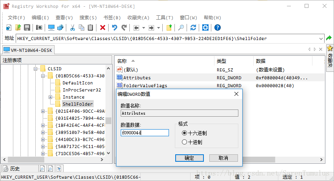
Task: Open the 窗口(W) menu
Action: (x=188, y=18)
